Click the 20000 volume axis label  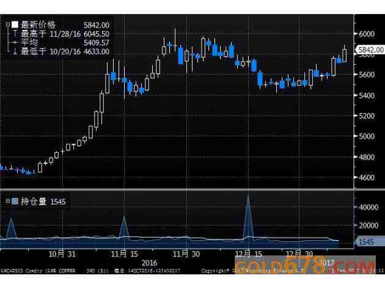369,225
